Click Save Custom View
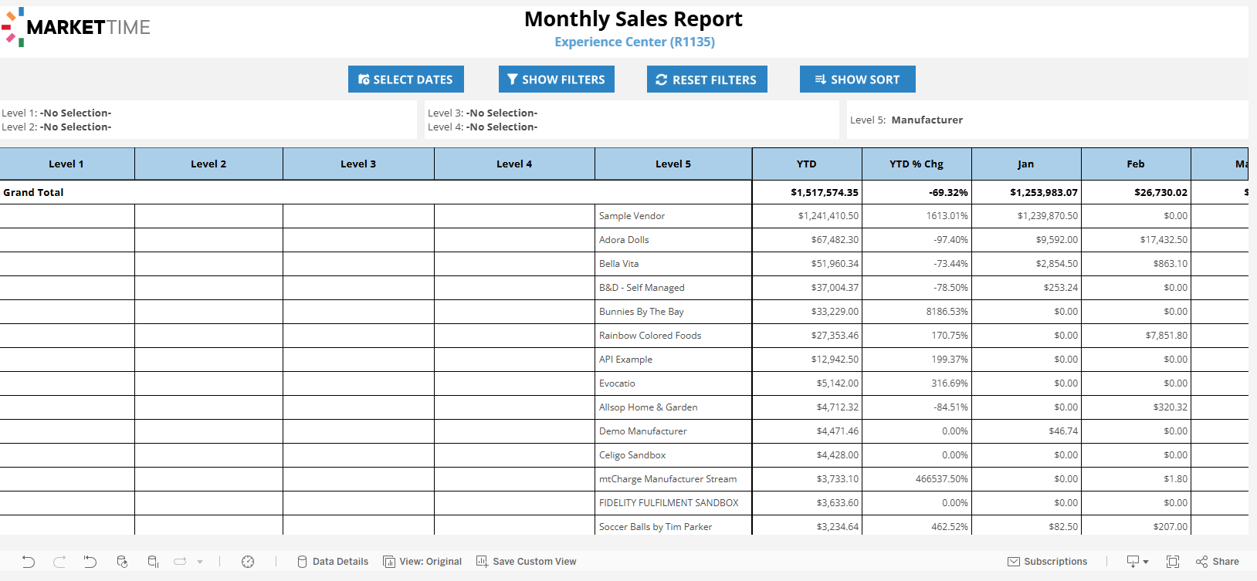Viewport: 1257px width, 581px height. click(x=526, y=562)
